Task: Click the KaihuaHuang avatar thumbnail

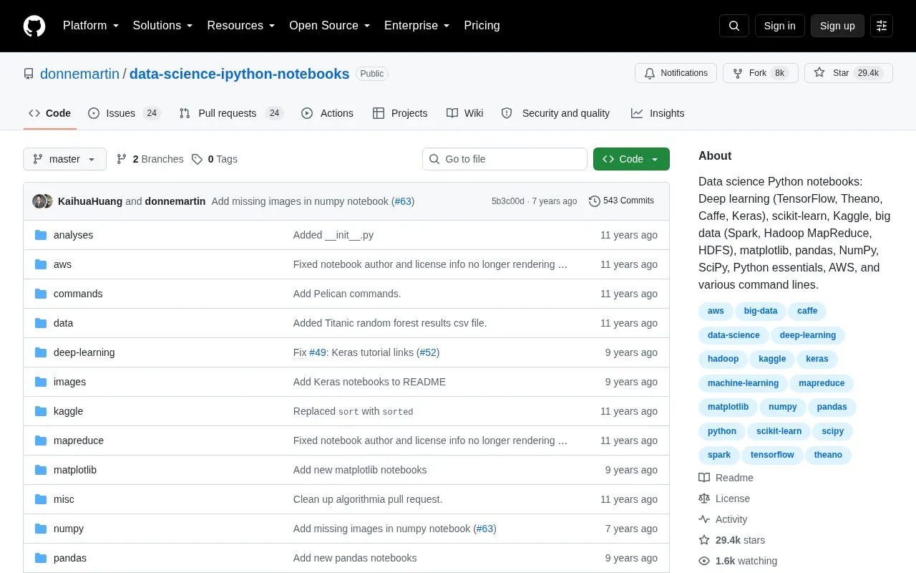Action: click(39, 201)
